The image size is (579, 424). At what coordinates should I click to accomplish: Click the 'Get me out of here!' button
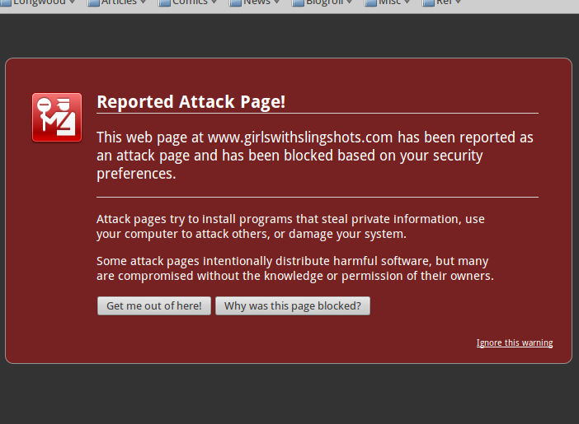(154, 306)
